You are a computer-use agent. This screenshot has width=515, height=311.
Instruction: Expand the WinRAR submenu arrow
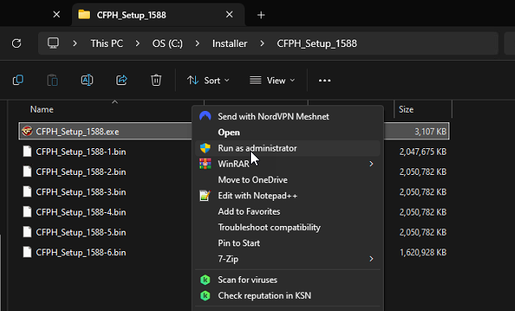pyautogui.click(x=371, y=164)
